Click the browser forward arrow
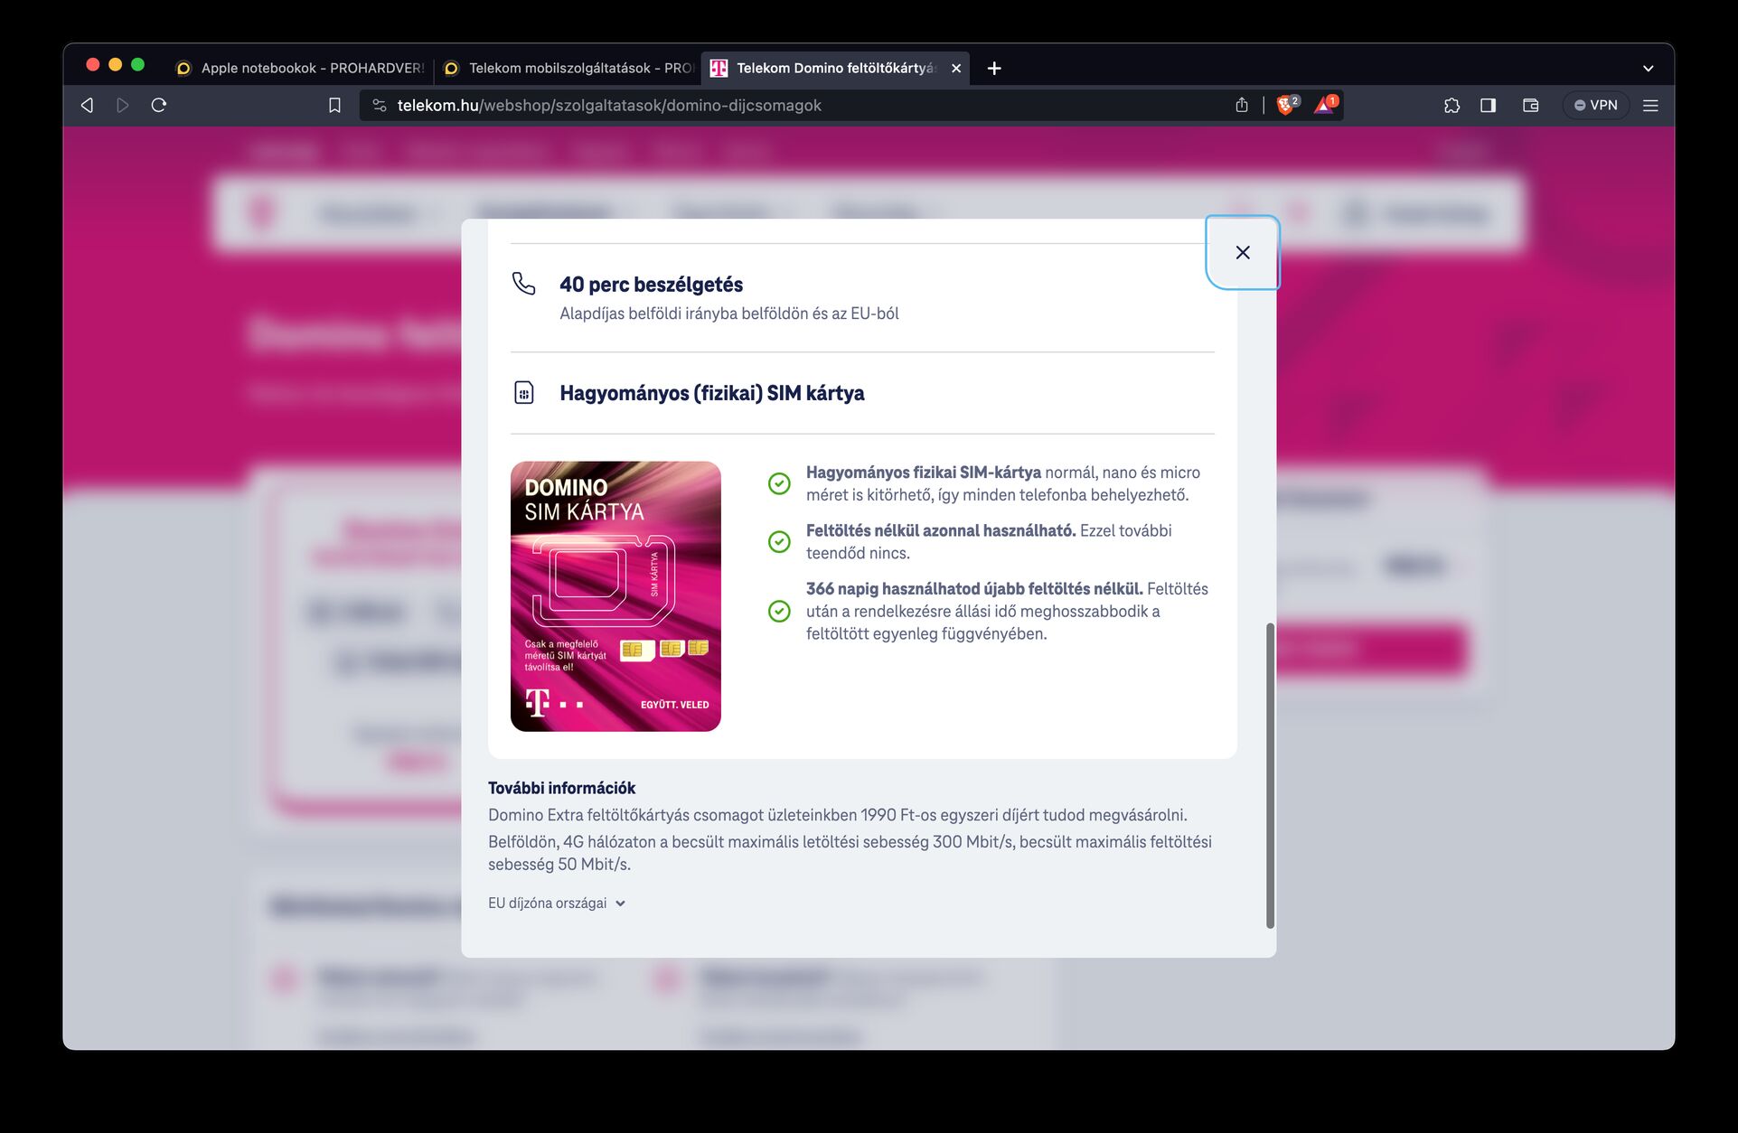 pos(123,105)
